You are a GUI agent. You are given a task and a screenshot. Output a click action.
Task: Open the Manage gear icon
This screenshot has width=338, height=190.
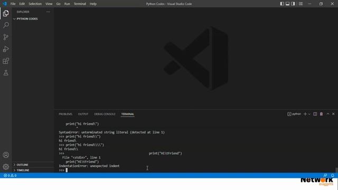pyautogui.click(x=6, y=167)
